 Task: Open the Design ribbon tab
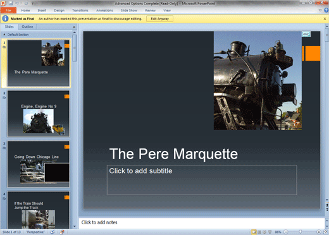click(59, 10)
